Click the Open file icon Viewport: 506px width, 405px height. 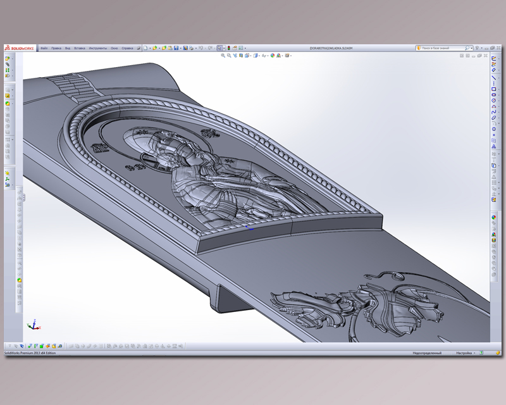154,48
